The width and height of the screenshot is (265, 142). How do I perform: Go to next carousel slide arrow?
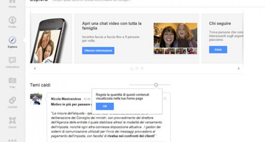(x=238, y=68)
